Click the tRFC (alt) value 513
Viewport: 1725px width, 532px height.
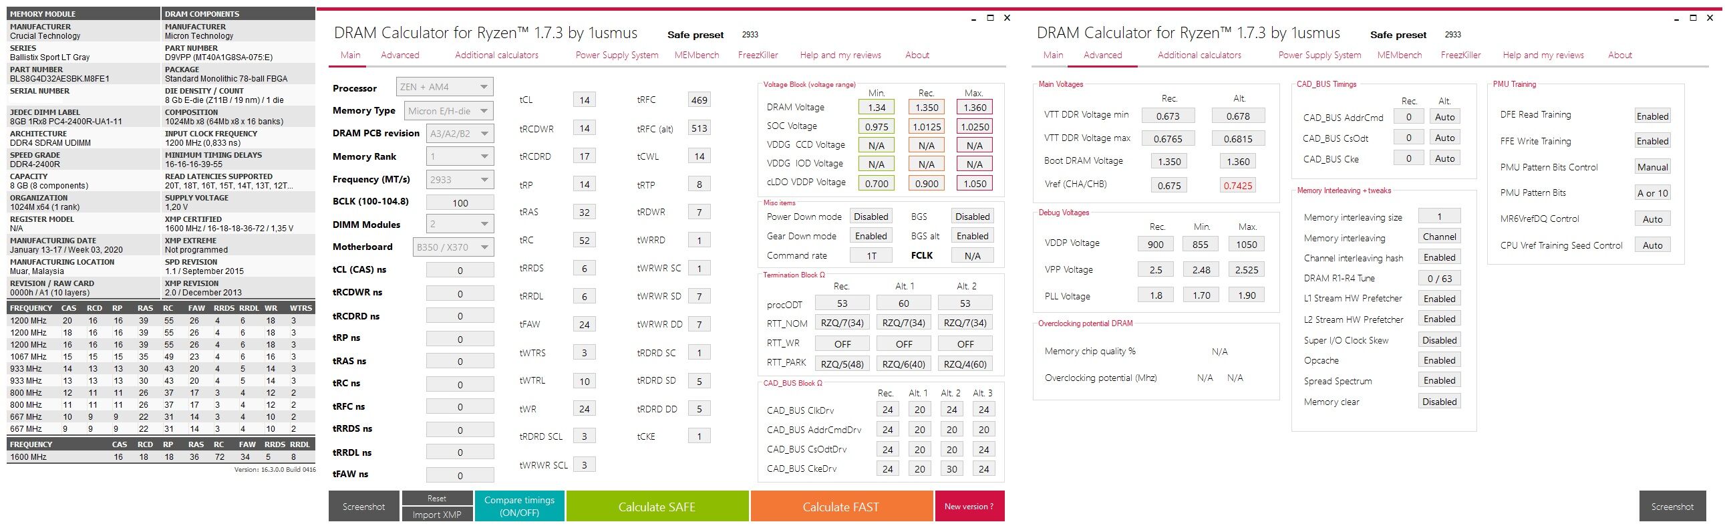tap(699, 128)
